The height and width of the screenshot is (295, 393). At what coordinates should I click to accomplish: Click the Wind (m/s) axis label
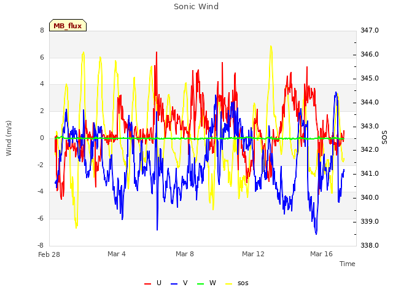tap(9, 138)
